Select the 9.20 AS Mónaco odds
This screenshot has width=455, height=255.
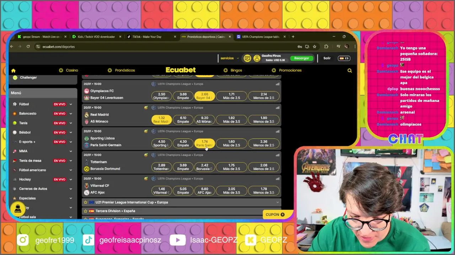(x=205, y=120)
